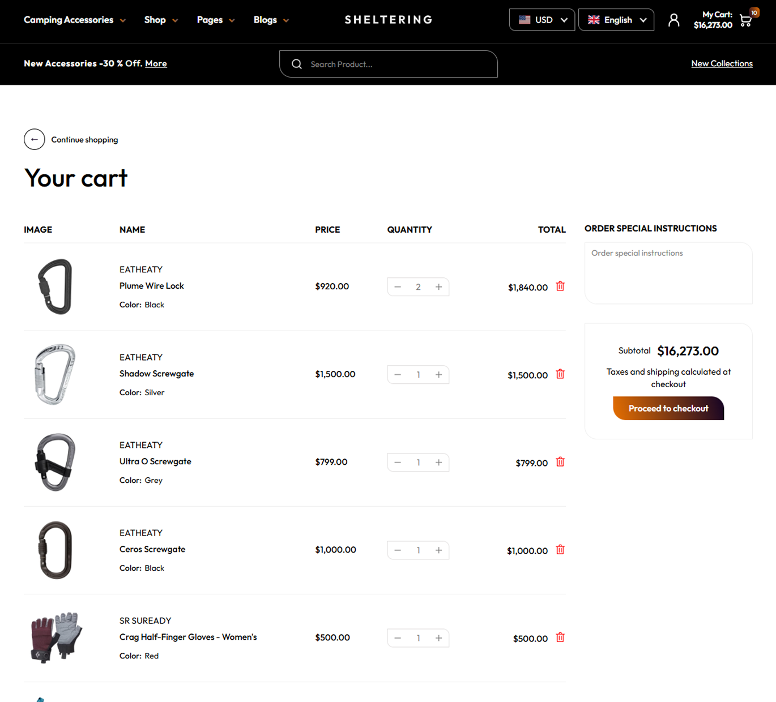The image size is (776, 702).
Task: Increase Plume Wire Lock quantity
Action: click(x=438, y=287)
